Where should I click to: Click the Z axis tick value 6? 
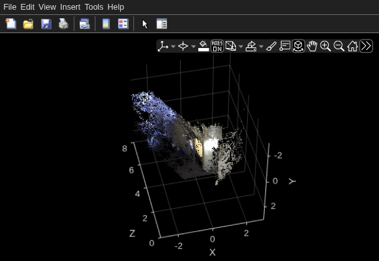pyautogui.click(x=131, y=170)
